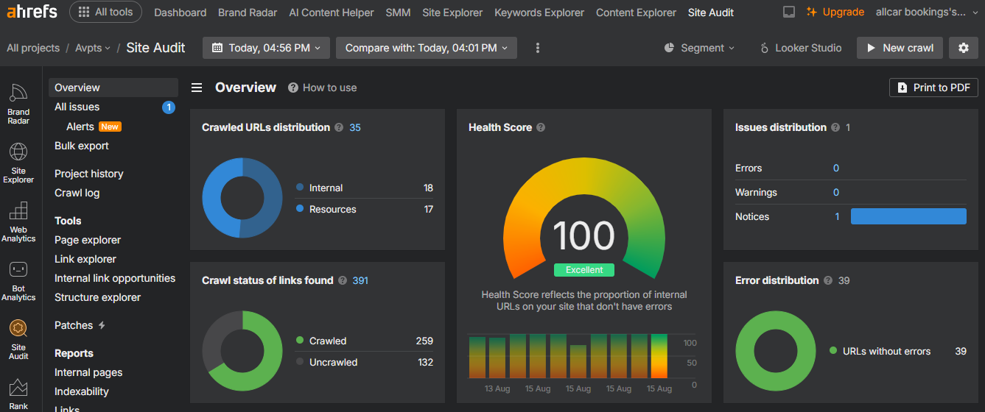
Task: Click the Notices blue bar
Action: click(908, 216)
